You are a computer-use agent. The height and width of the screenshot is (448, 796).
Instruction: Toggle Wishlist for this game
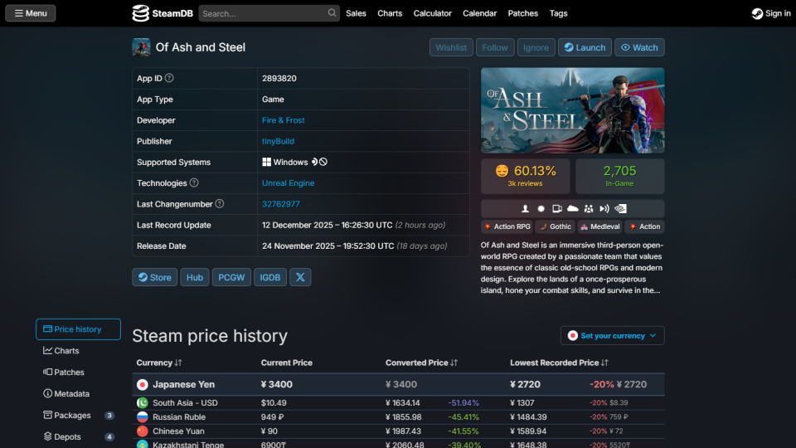(451, 47)
